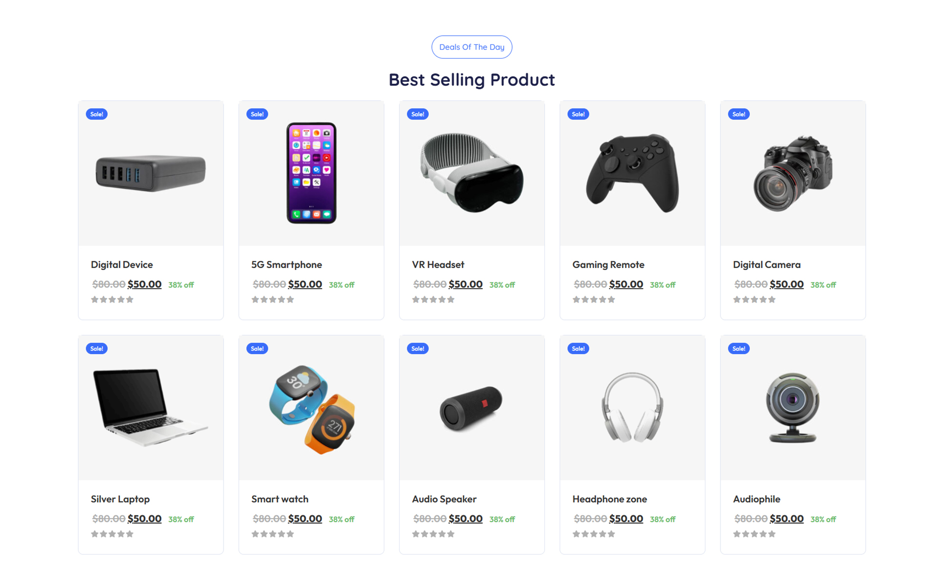Click the Sale badge on Smart watch

click(257, 348)
